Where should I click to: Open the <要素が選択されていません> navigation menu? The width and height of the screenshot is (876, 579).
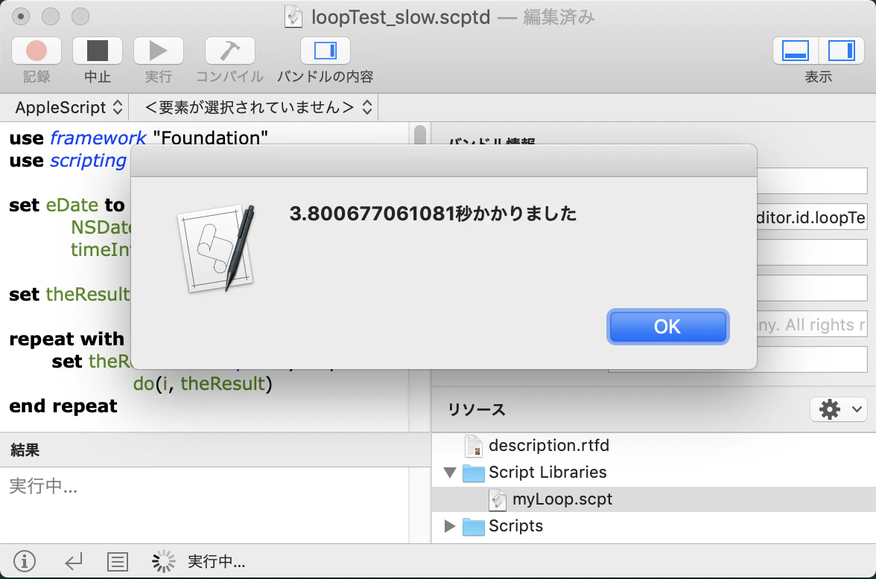coord(256,107)
